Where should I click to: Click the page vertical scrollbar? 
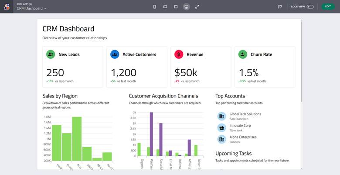pos(302,61)
